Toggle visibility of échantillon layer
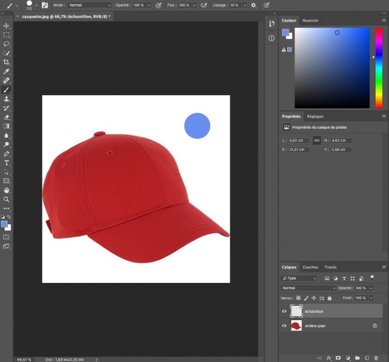The height and width of the screenshot is (362, 389). [x=284, y=311]
